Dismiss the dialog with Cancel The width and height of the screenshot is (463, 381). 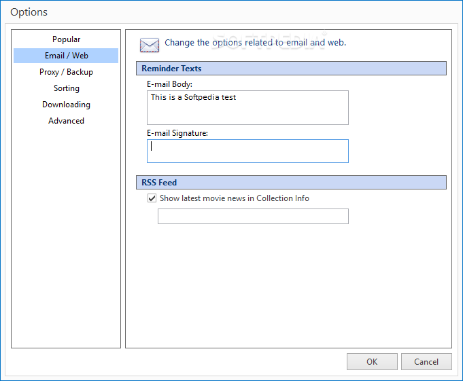[426, 361]
